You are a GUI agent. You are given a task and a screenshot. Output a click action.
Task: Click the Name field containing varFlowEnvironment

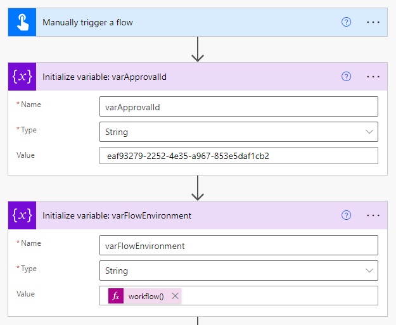tap(239, 245)
